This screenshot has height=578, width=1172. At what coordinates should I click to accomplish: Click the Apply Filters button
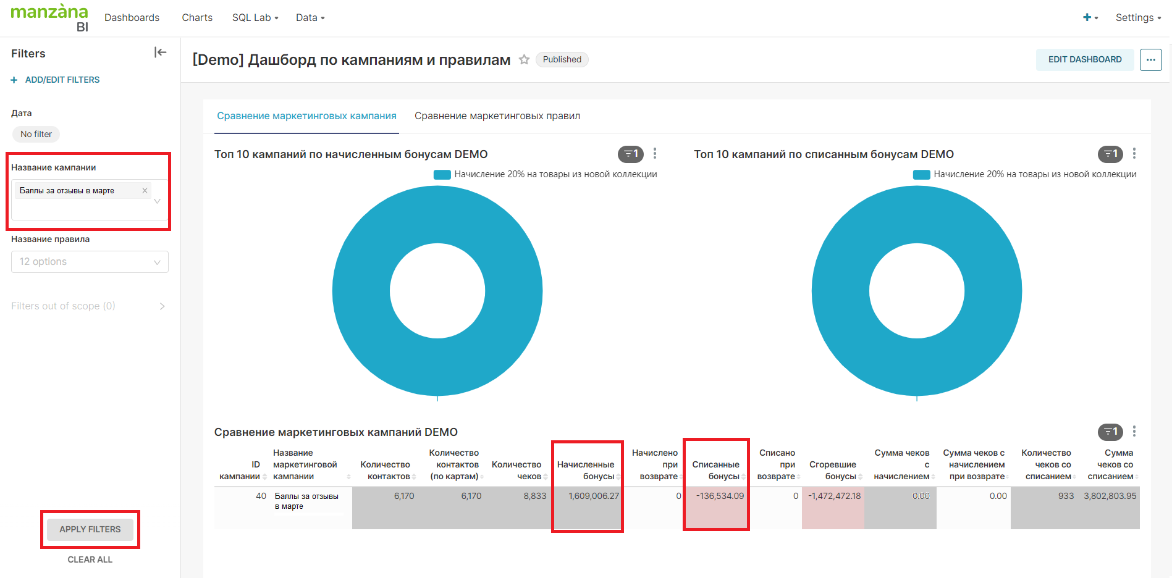pyautogui.click(x=90, y=530)
